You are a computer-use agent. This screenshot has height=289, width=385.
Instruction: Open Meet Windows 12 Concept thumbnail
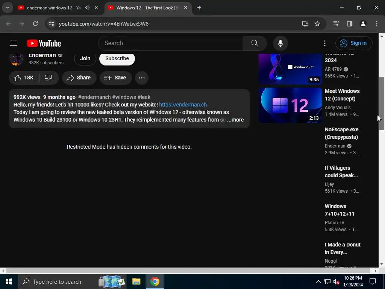tap(290, 105)
